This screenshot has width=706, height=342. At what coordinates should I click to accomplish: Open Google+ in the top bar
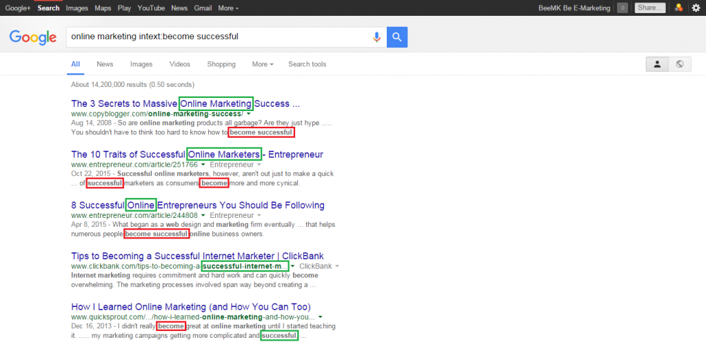coord(17,8)
